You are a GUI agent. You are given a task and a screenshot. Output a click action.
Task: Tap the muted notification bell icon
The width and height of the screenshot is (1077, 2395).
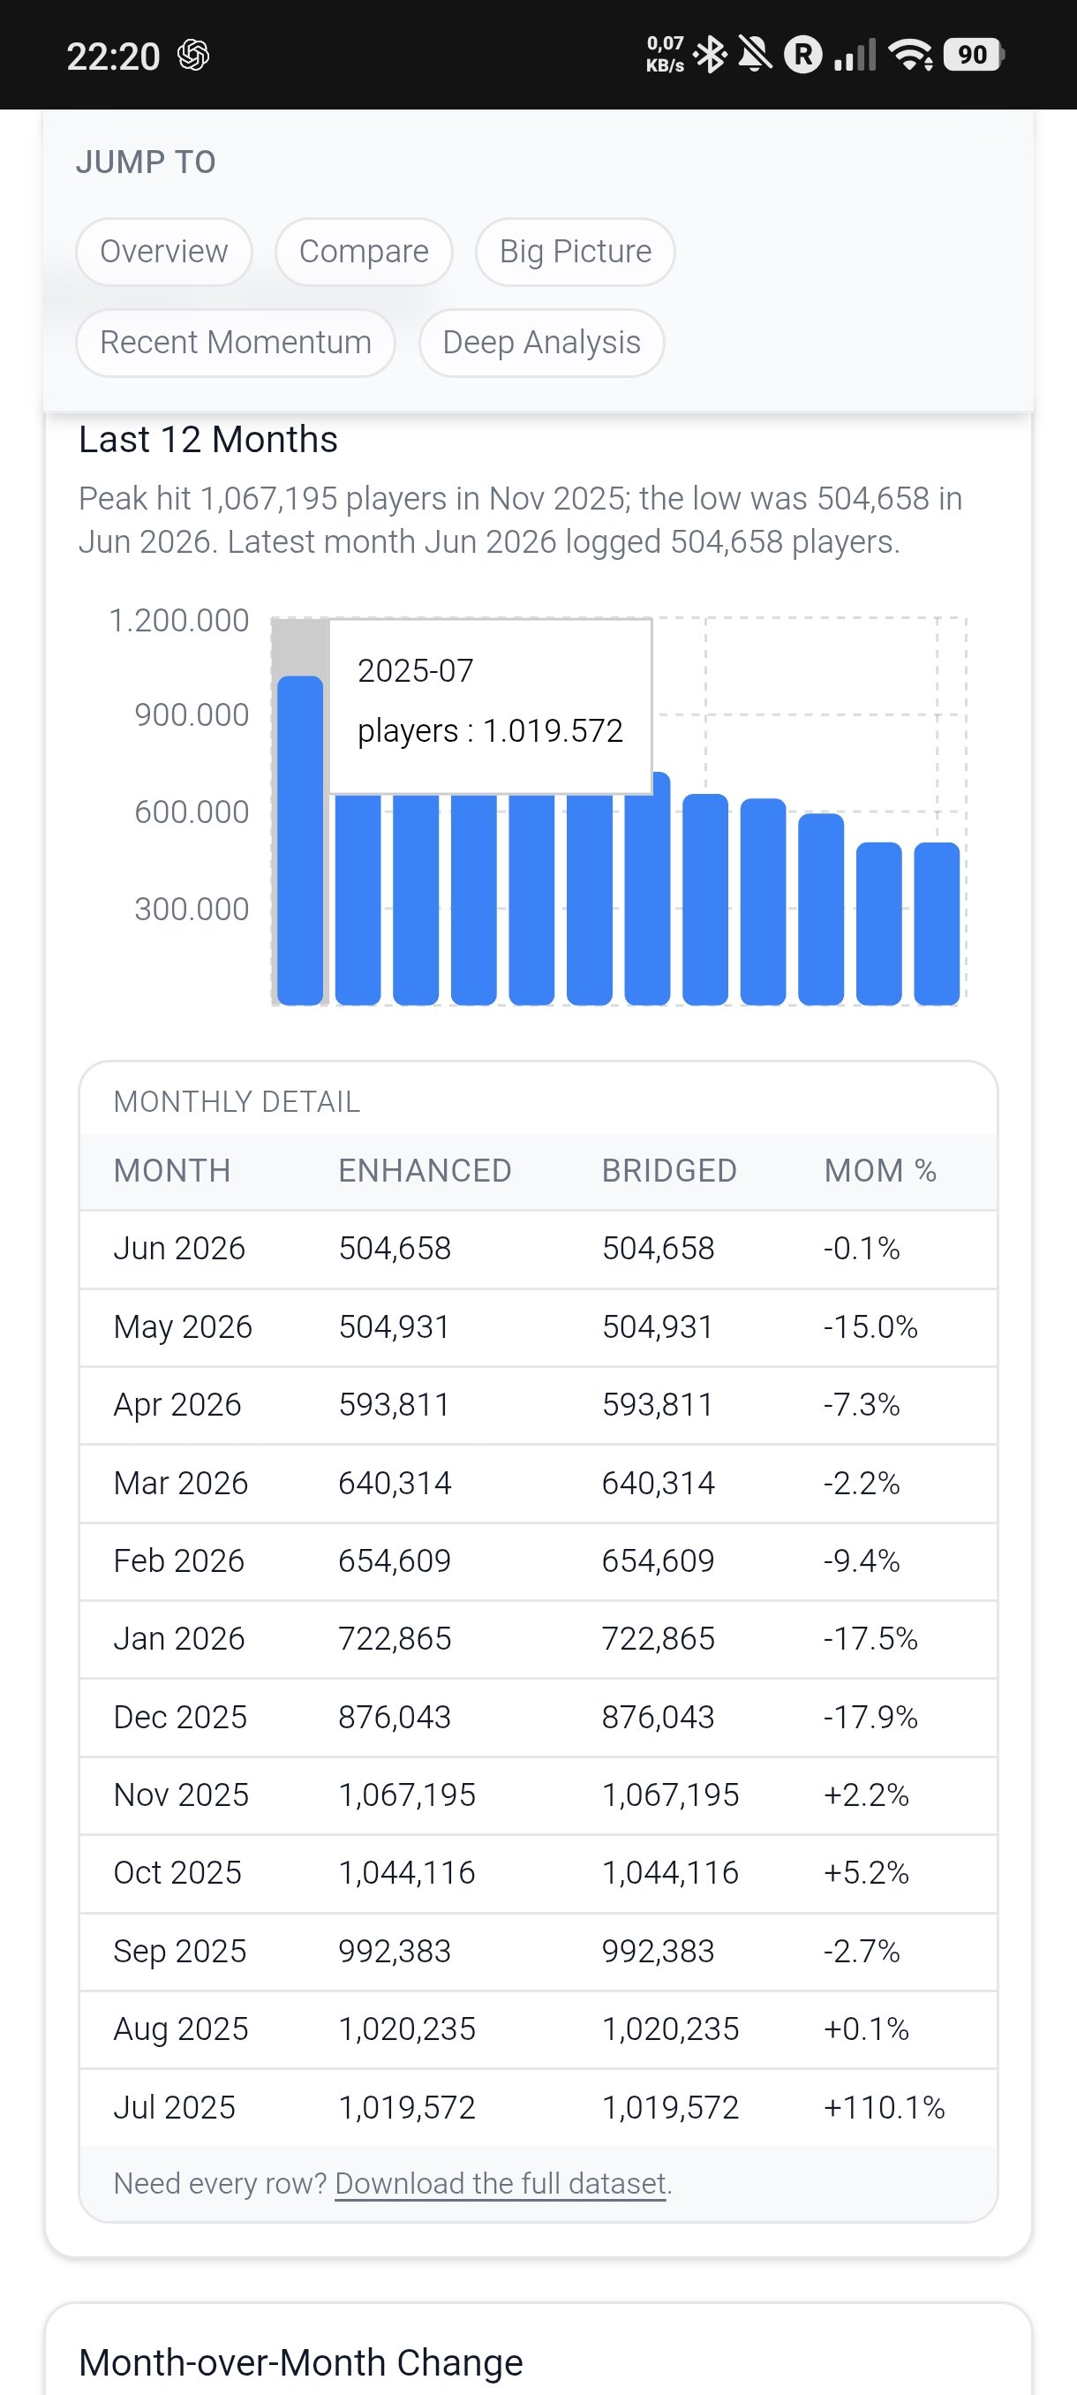pyautogui.click(x=756, y=55)
